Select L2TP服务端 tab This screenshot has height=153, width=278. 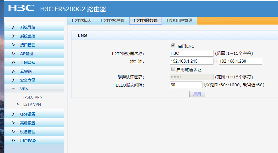point(145,21)
